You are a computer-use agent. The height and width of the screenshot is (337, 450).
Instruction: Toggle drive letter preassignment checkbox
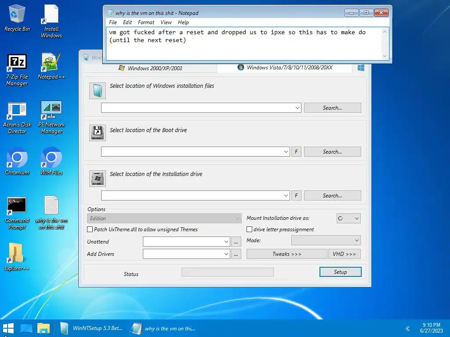pyautogui.click(x=250, y=229)
